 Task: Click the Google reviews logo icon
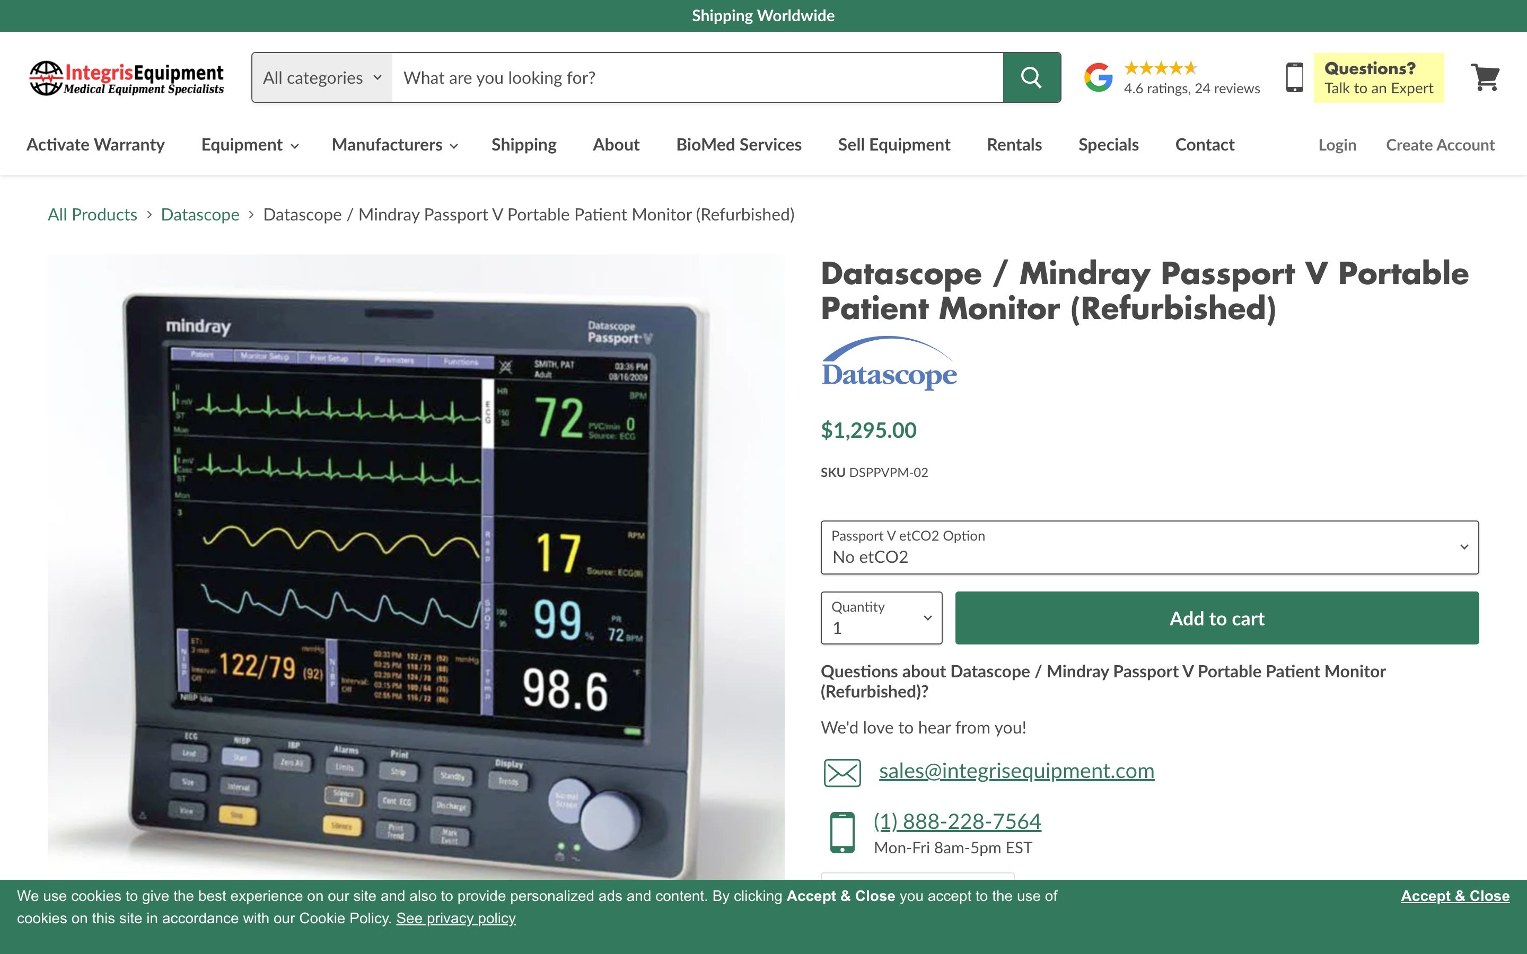point(1098,77)
